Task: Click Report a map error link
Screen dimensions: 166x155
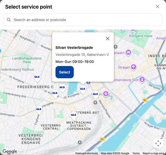Action: click(154, 153)
